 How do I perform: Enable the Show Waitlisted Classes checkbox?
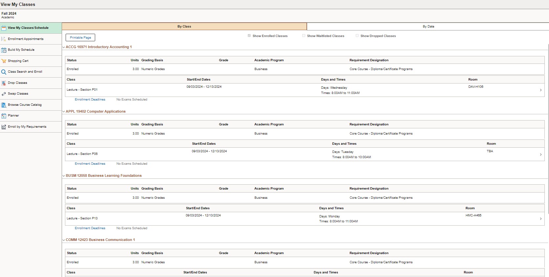304,36
